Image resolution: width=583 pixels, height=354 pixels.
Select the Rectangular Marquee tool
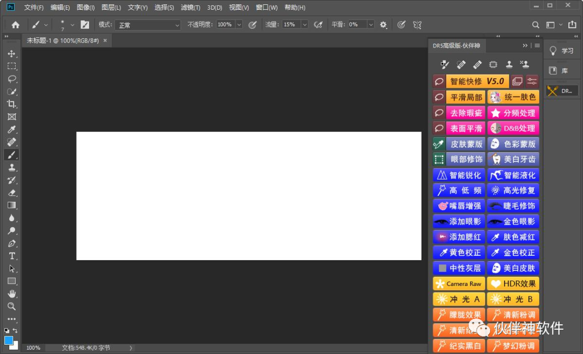coord(11,66)
